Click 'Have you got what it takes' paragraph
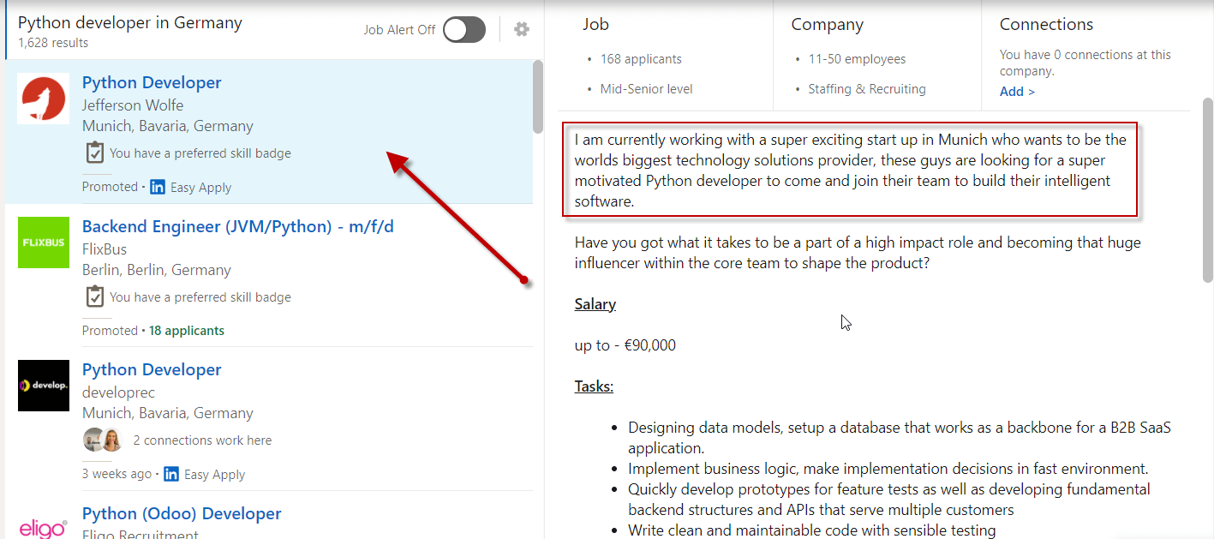1214x539 pixels. (x=858, y=253)
